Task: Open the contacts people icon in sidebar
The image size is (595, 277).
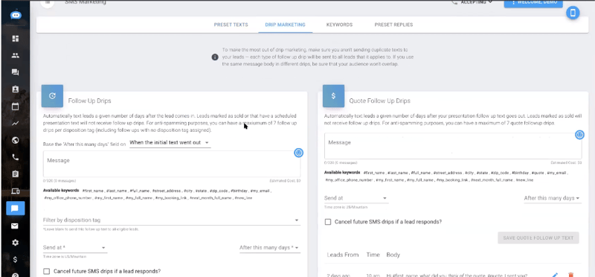Action: (15, 56)
